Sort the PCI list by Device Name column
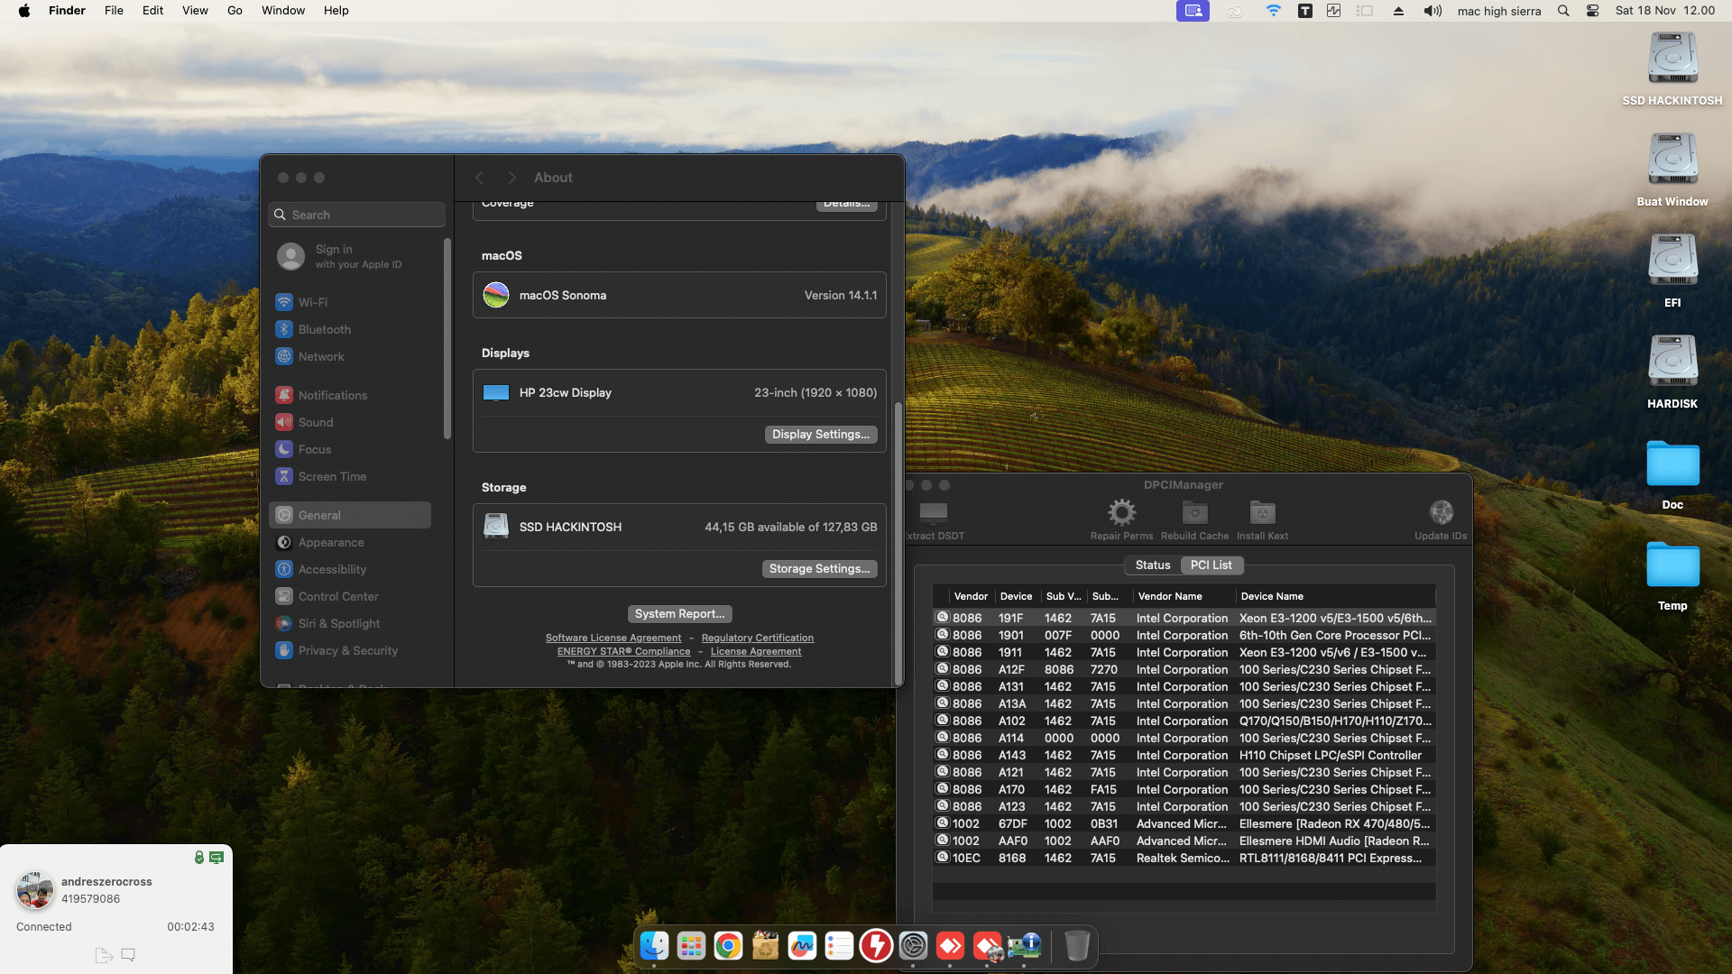Viewport: 1732px width, 974px height. [1335, 596]
